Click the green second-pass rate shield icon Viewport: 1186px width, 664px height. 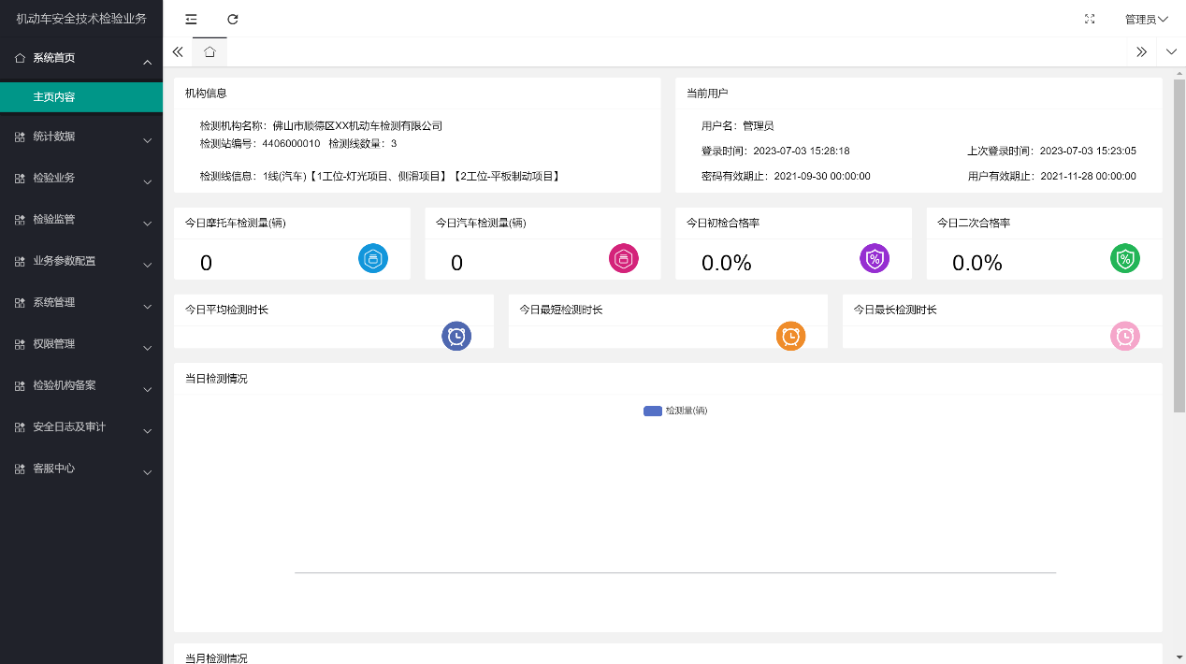(x=1125, y=258)
